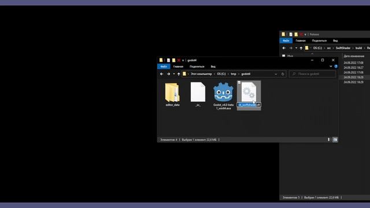The image size is (370, 208).
Task: Go up one folder in Release window
Action: click(301, 48)
